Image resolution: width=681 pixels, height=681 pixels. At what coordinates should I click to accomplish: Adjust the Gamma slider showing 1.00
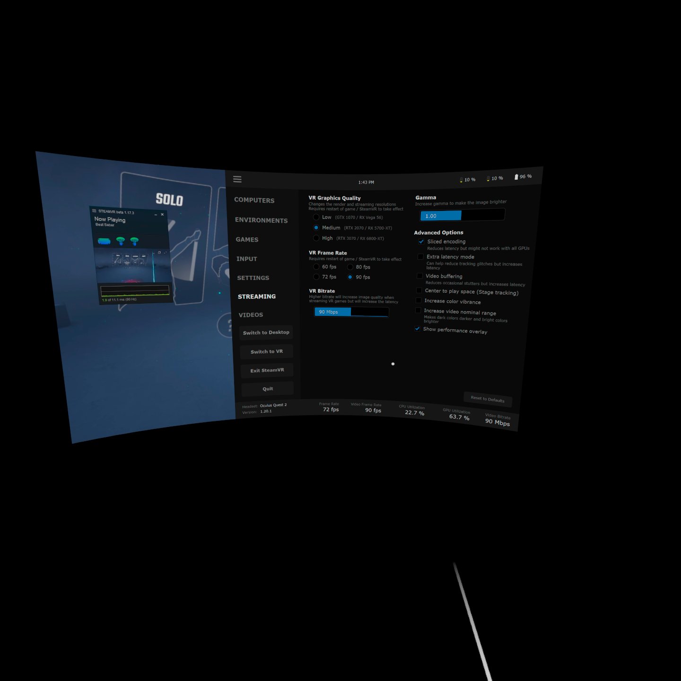tap(462, 215)
